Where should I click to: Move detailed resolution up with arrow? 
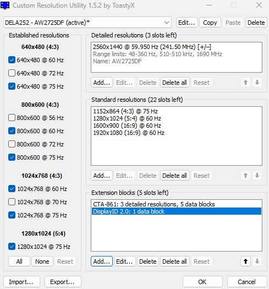click(245, 83)
